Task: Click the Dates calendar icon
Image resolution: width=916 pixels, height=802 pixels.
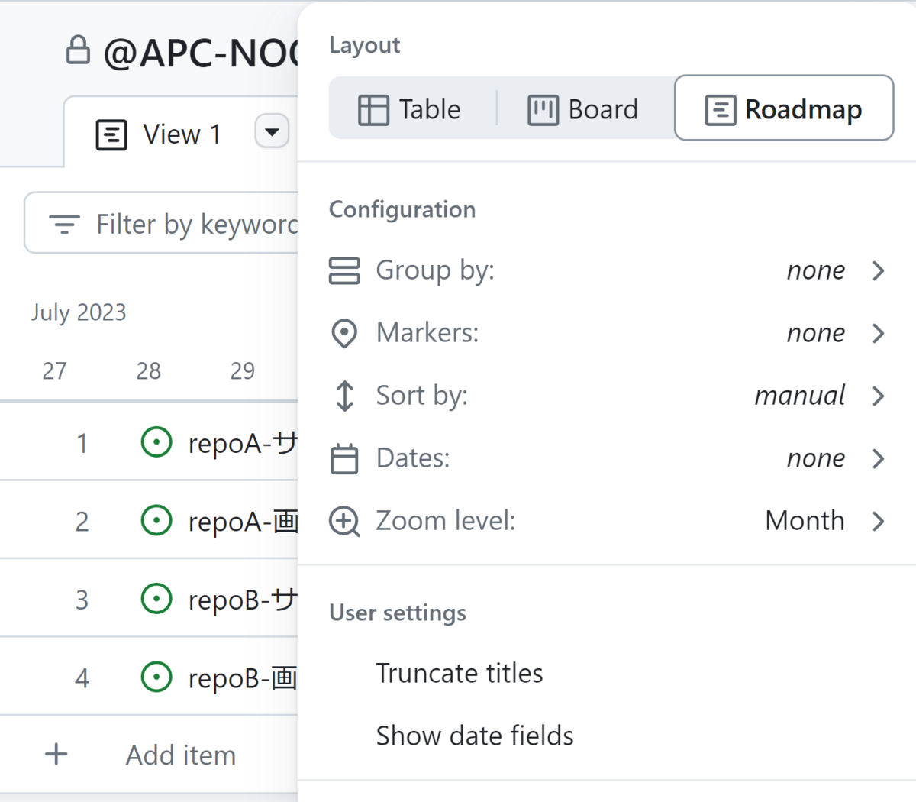Action: coord(344,458)
